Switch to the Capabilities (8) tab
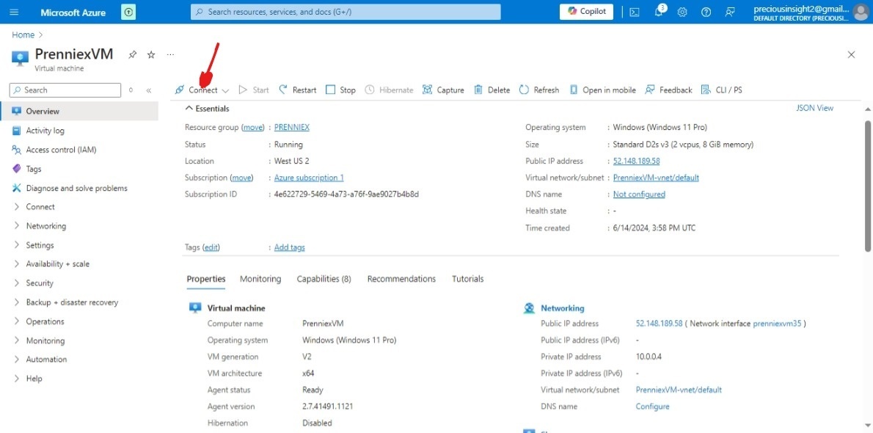 [x=324, y=279]
